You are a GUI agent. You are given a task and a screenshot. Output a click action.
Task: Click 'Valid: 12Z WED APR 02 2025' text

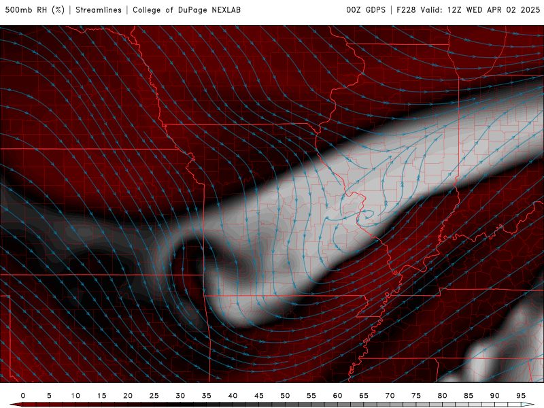(x=481, y=10)
